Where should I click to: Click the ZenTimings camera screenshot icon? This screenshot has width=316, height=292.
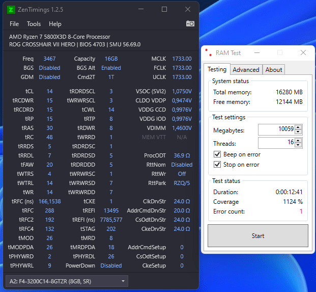[x=190, y=23]
